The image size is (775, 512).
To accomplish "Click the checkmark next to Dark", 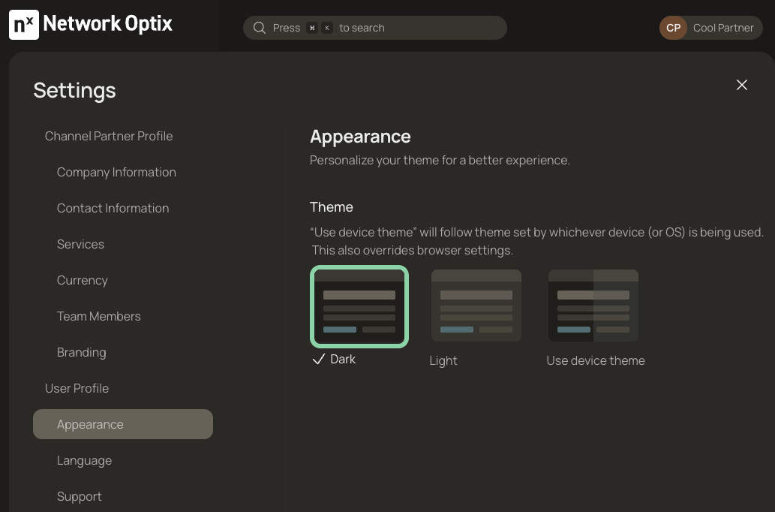I will [319, 359].
